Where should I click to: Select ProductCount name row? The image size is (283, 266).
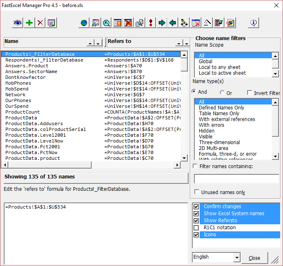91,112
